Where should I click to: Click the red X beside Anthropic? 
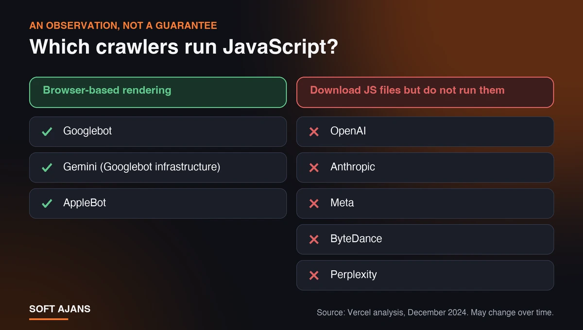[x=314, y=167]
